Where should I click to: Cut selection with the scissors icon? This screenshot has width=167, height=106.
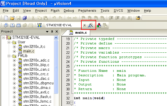(33, 18)
